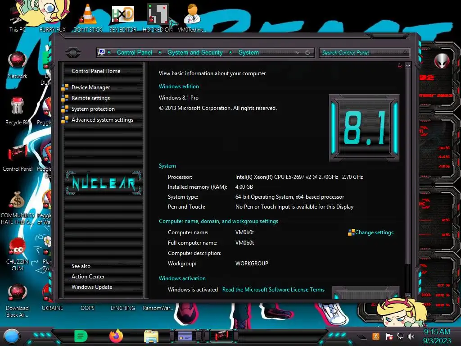Refresh the Control Panel address bar
Screen dimensions: 461x346
click(307, 52)
